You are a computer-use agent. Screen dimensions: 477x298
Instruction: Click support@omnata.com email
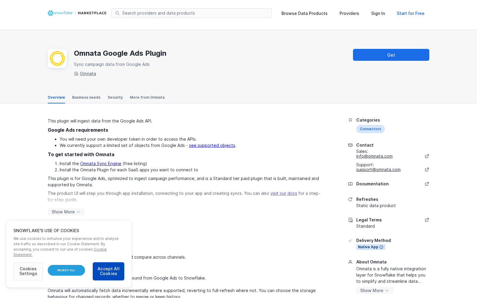[378, 170]
